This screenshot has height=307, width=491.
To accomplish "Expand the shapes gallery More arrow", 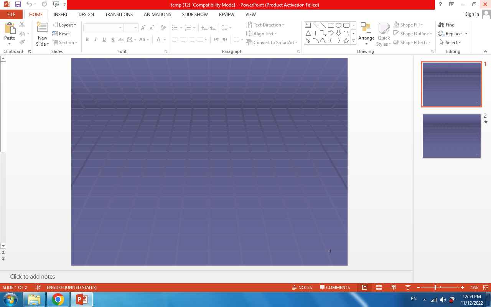I will [353, 41].
